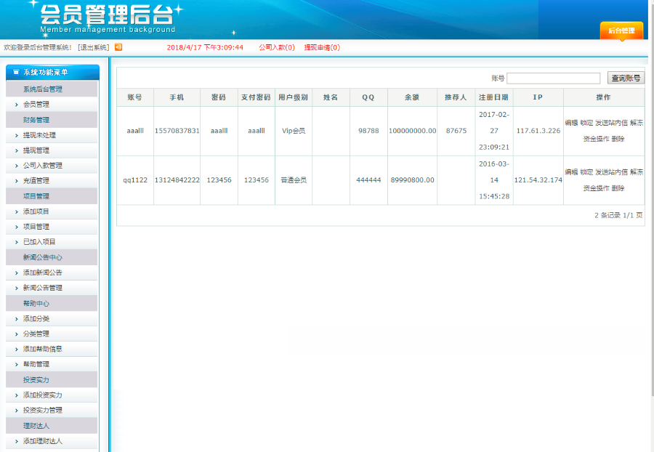Open 投资实力管理 in the sidebar

point(42,411)
